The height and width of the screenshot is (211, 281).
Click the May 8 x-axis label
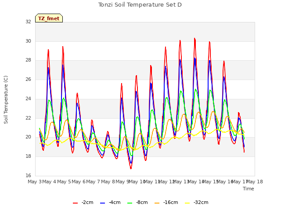(108, 182)
